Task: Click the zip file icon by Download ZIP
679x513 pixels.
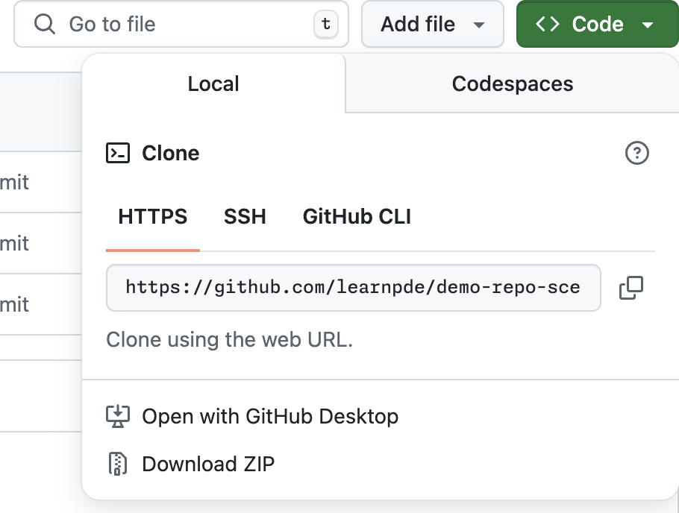Action: coord(118,464)
